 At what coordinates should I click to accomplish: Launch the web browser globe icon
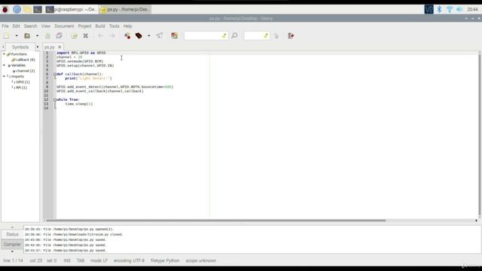tap(17, 10)
